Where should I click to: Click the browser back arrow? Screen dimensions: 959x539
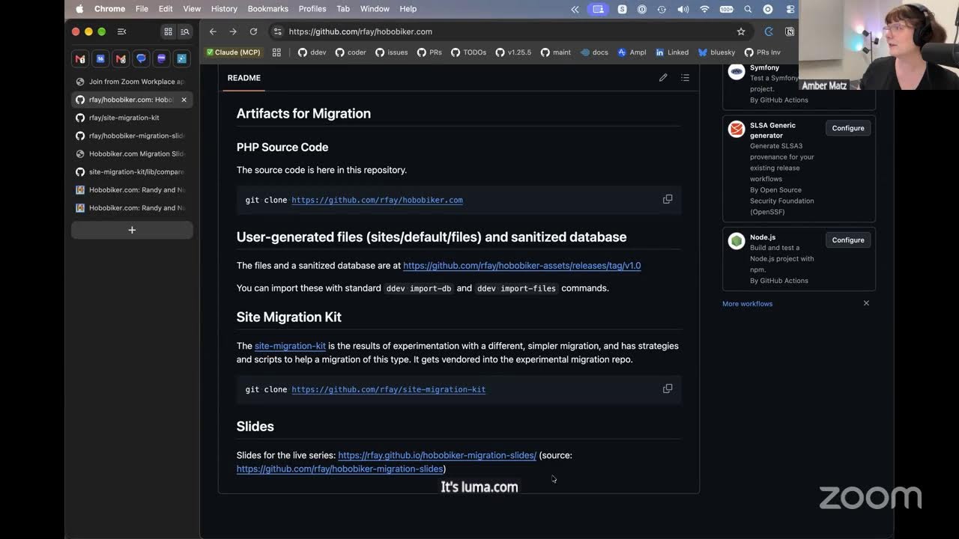[x=213, y=31]
